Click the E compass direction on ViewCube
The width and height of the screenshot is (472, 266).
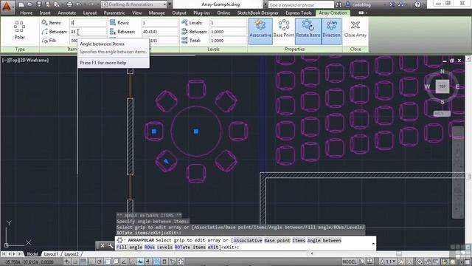tap(457, 87)
